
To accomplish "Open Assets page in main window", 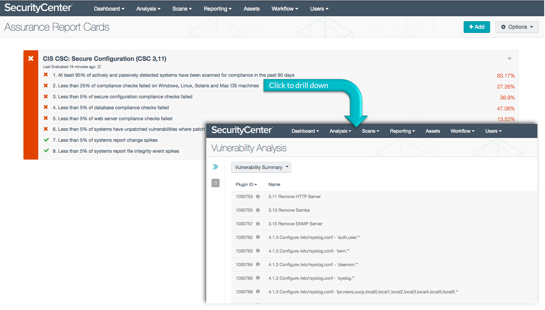I will [252, 9].
